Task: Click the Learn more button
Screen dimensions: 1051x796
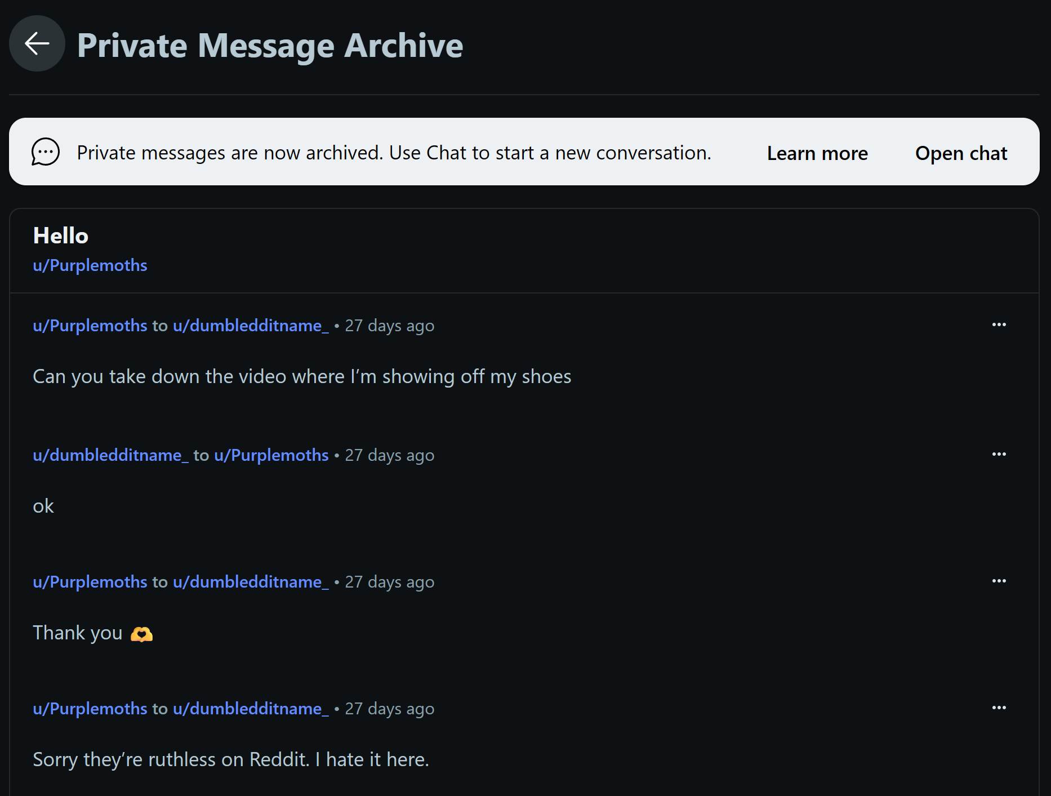Action: coord(817,153)
